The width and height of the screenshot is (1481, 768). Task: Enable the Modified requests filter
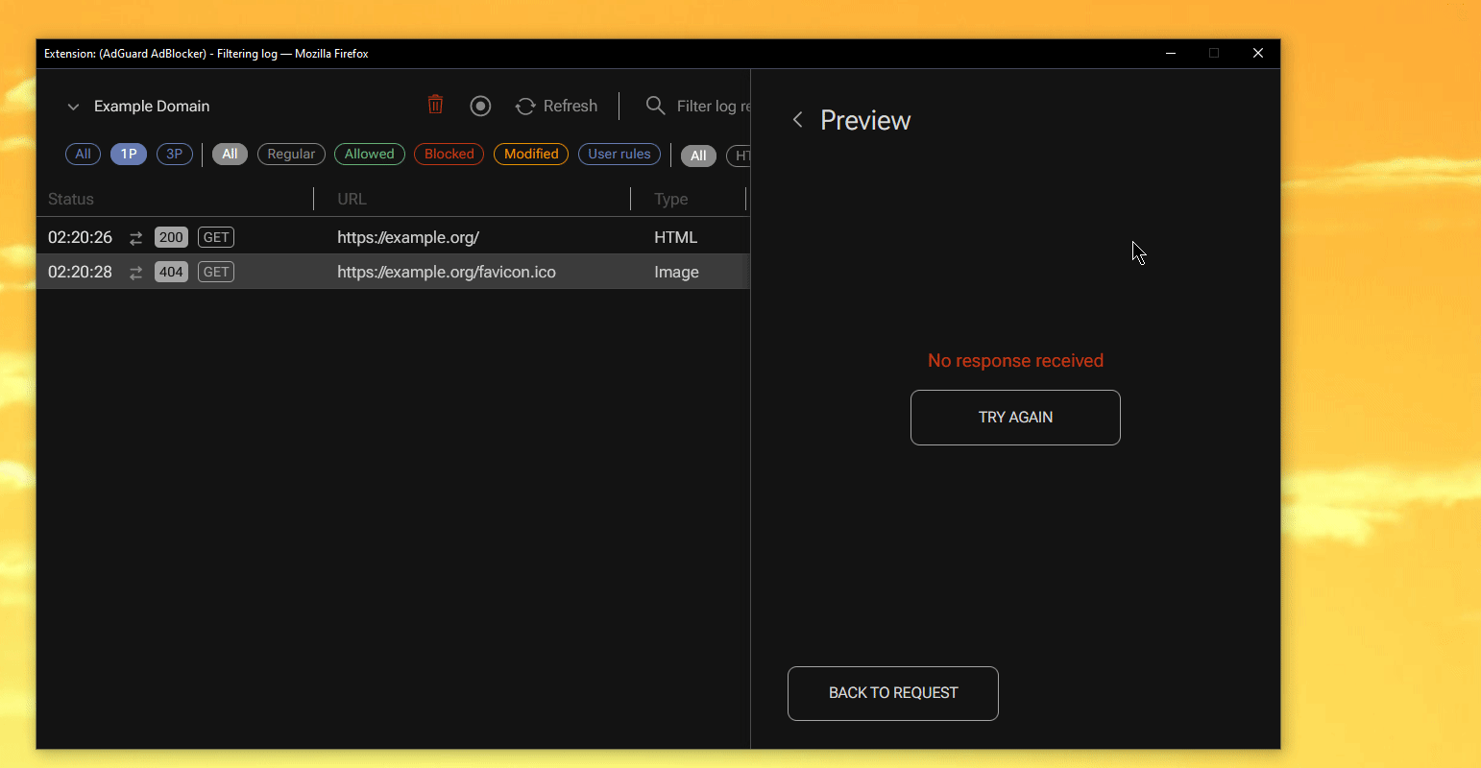pyautogui.click(x=530, y=154)
